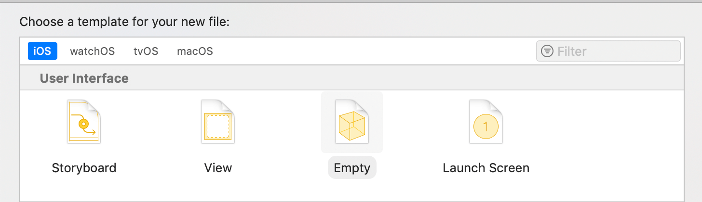Show tvOS file templates
702x202 pixels.
click(146, 51)
